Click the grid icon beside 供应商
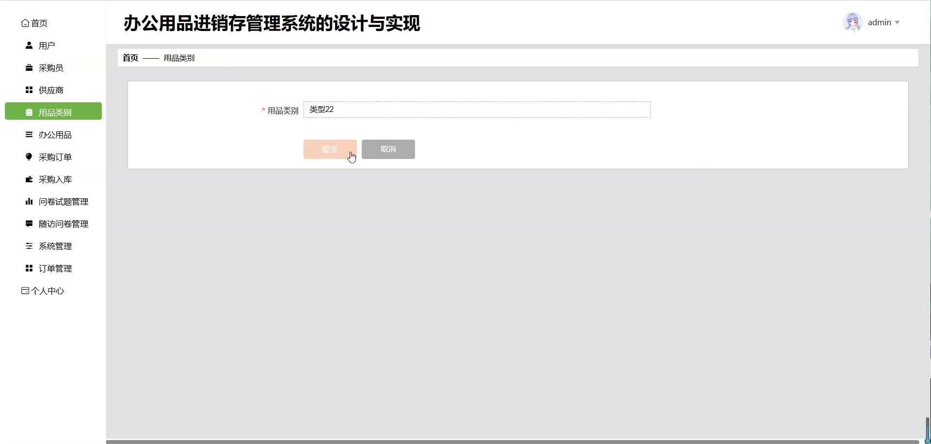Viewport: 931px width, 444px height. click(x=29, y=90)
